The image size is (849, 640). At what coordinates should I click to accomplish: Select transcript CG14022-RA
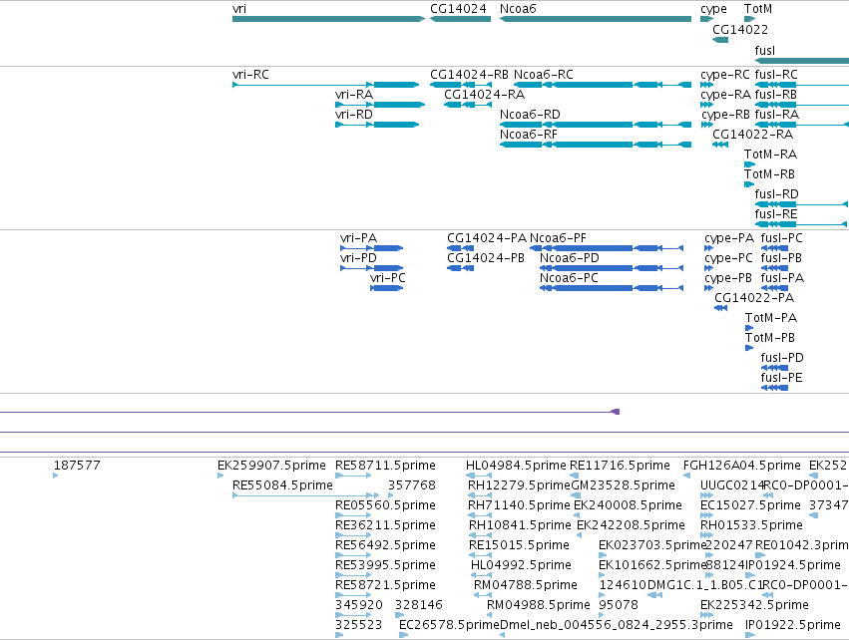click(720, 145)
